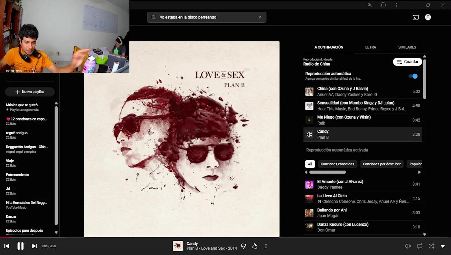The height and width of the screenshot is (255, 451).
Task: Click El Amante song thumbnail
Action: (310, 185)
